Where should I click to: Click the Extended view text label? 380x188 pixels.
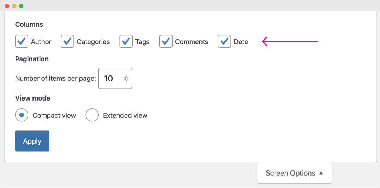[125, 116]
